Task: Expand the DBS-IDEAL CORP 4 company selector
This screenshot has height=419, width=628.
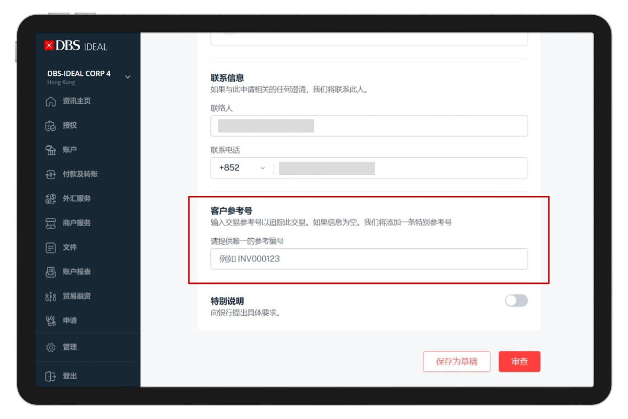Action: [128, 77]
